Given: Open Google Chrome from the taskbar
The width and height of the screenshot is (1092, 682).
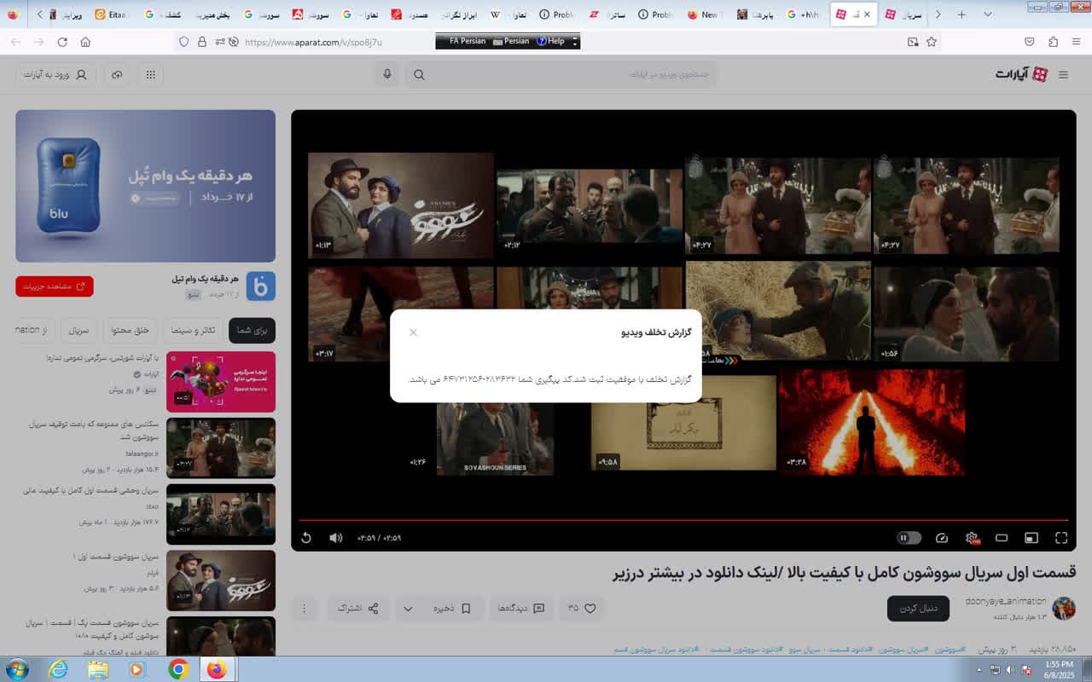Looking at the screenshot, I should coord(178,669).
